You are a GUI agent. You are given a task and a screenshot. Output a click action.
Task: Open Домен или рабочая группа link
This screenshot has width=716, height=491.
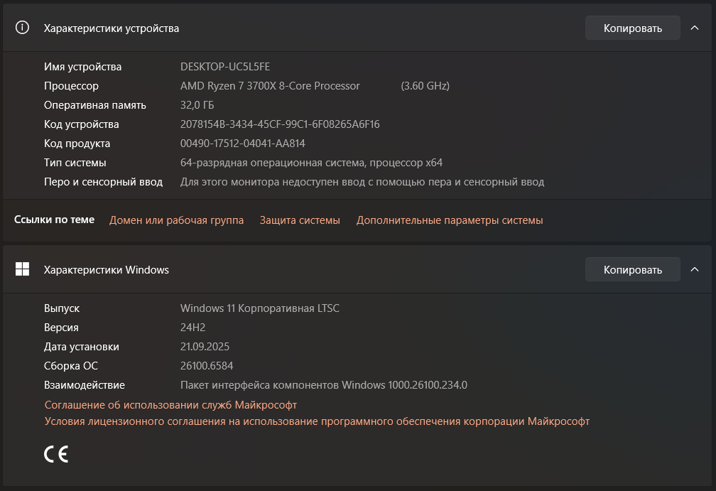click(x=176, y=220)
